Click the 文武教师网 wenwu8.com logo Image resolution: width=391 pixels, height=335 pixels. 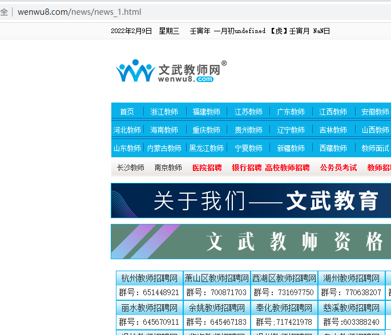(171, 72)
